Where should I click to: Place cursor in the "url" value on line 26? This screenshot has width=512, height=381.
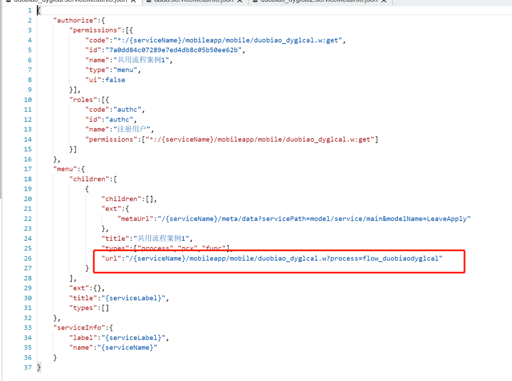pos(282,259)
